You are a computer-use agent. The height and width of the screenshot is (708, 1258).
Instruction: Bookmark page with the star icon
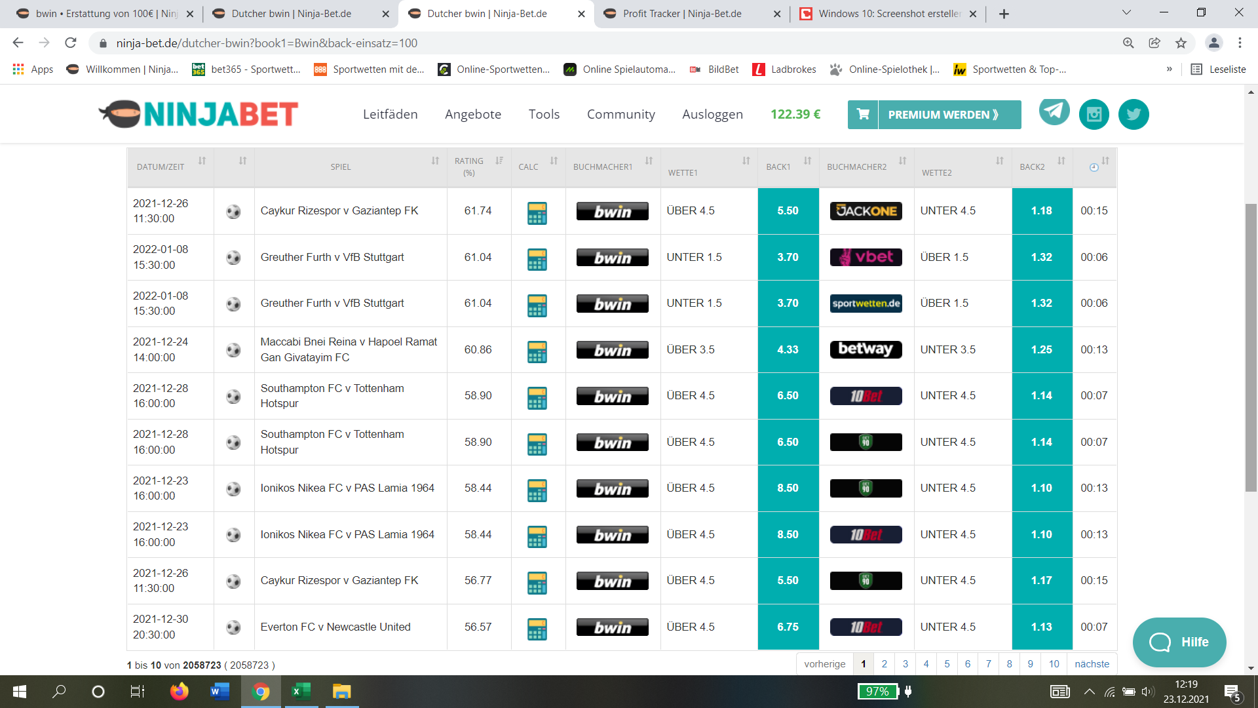click(1181, 43)
